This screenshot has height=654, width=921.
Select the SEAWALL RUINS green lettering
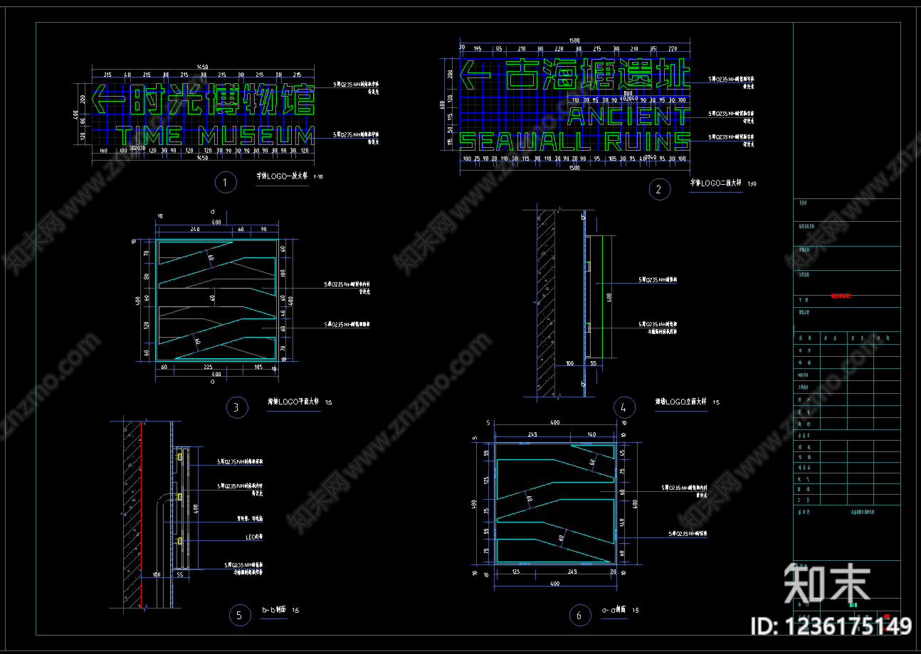pos(575,141)
